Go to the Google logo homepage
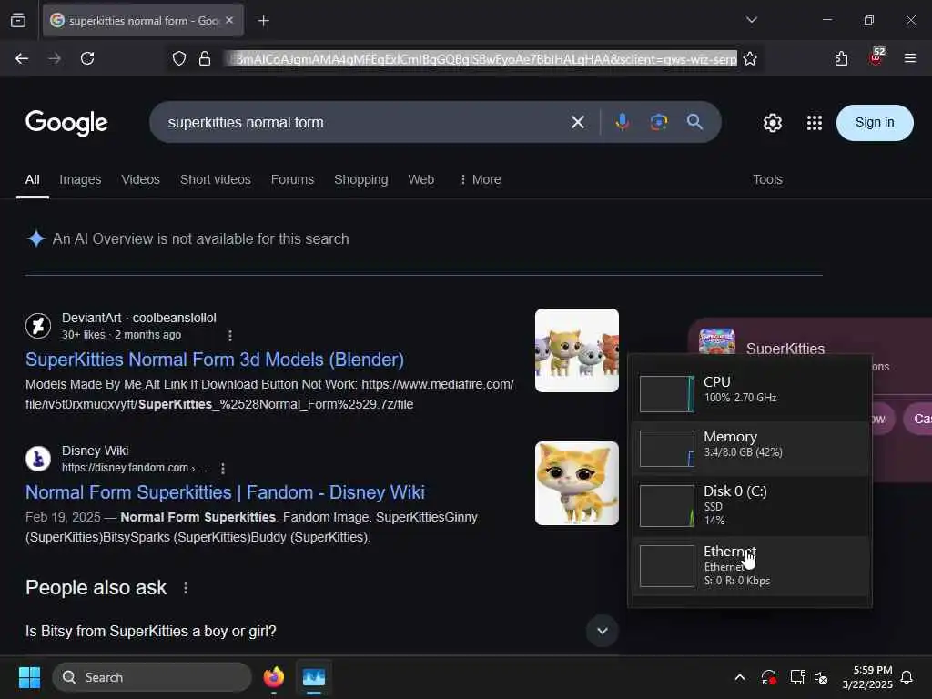The height and width of the screenshot is (699, 932). [66, 123]
